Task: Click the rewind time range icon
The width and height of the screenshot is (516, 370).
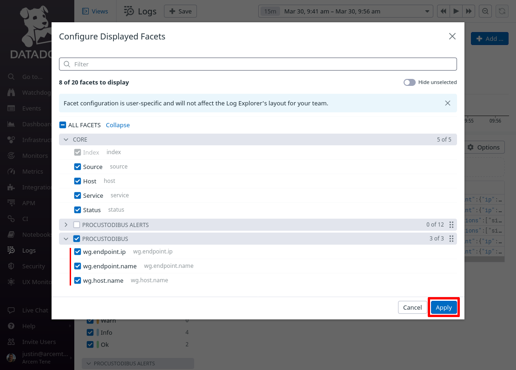Action: pyautogui.click(x=444, y=11)
